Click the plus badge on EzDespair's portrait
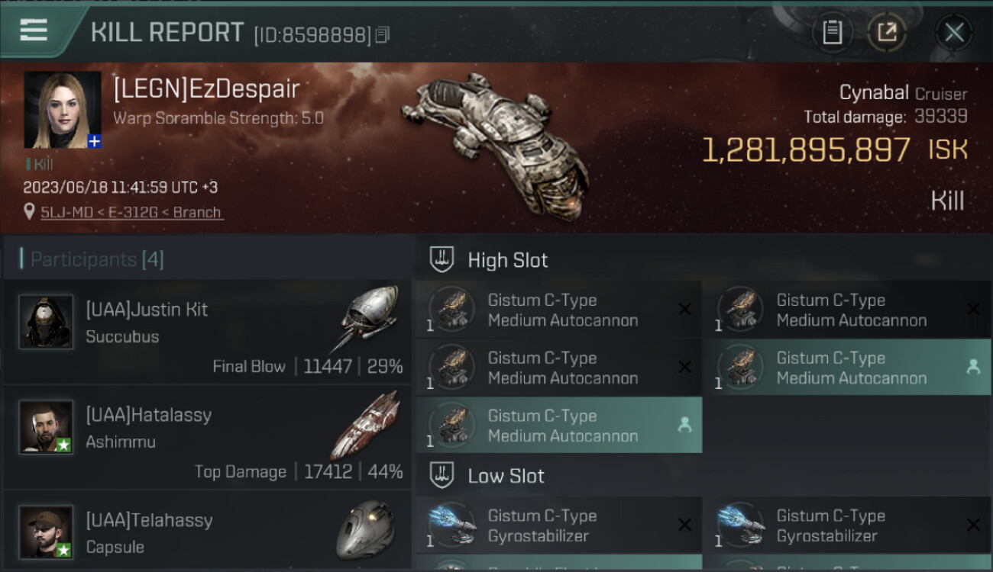This screenshot has width=993, height=572. [x=94, y=141]
